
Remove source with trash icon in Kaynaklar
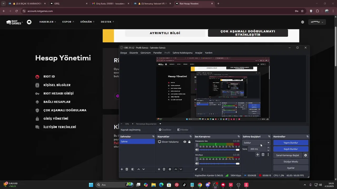[x=164, y=169]
